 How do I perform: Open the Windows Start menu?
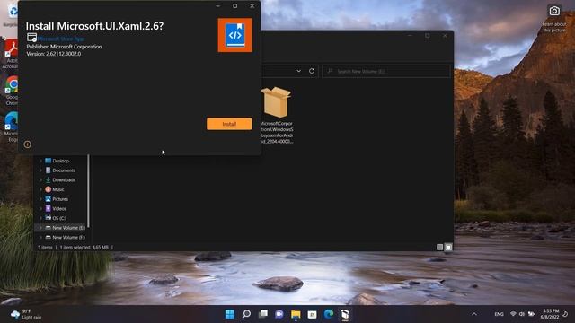(230, 314)
